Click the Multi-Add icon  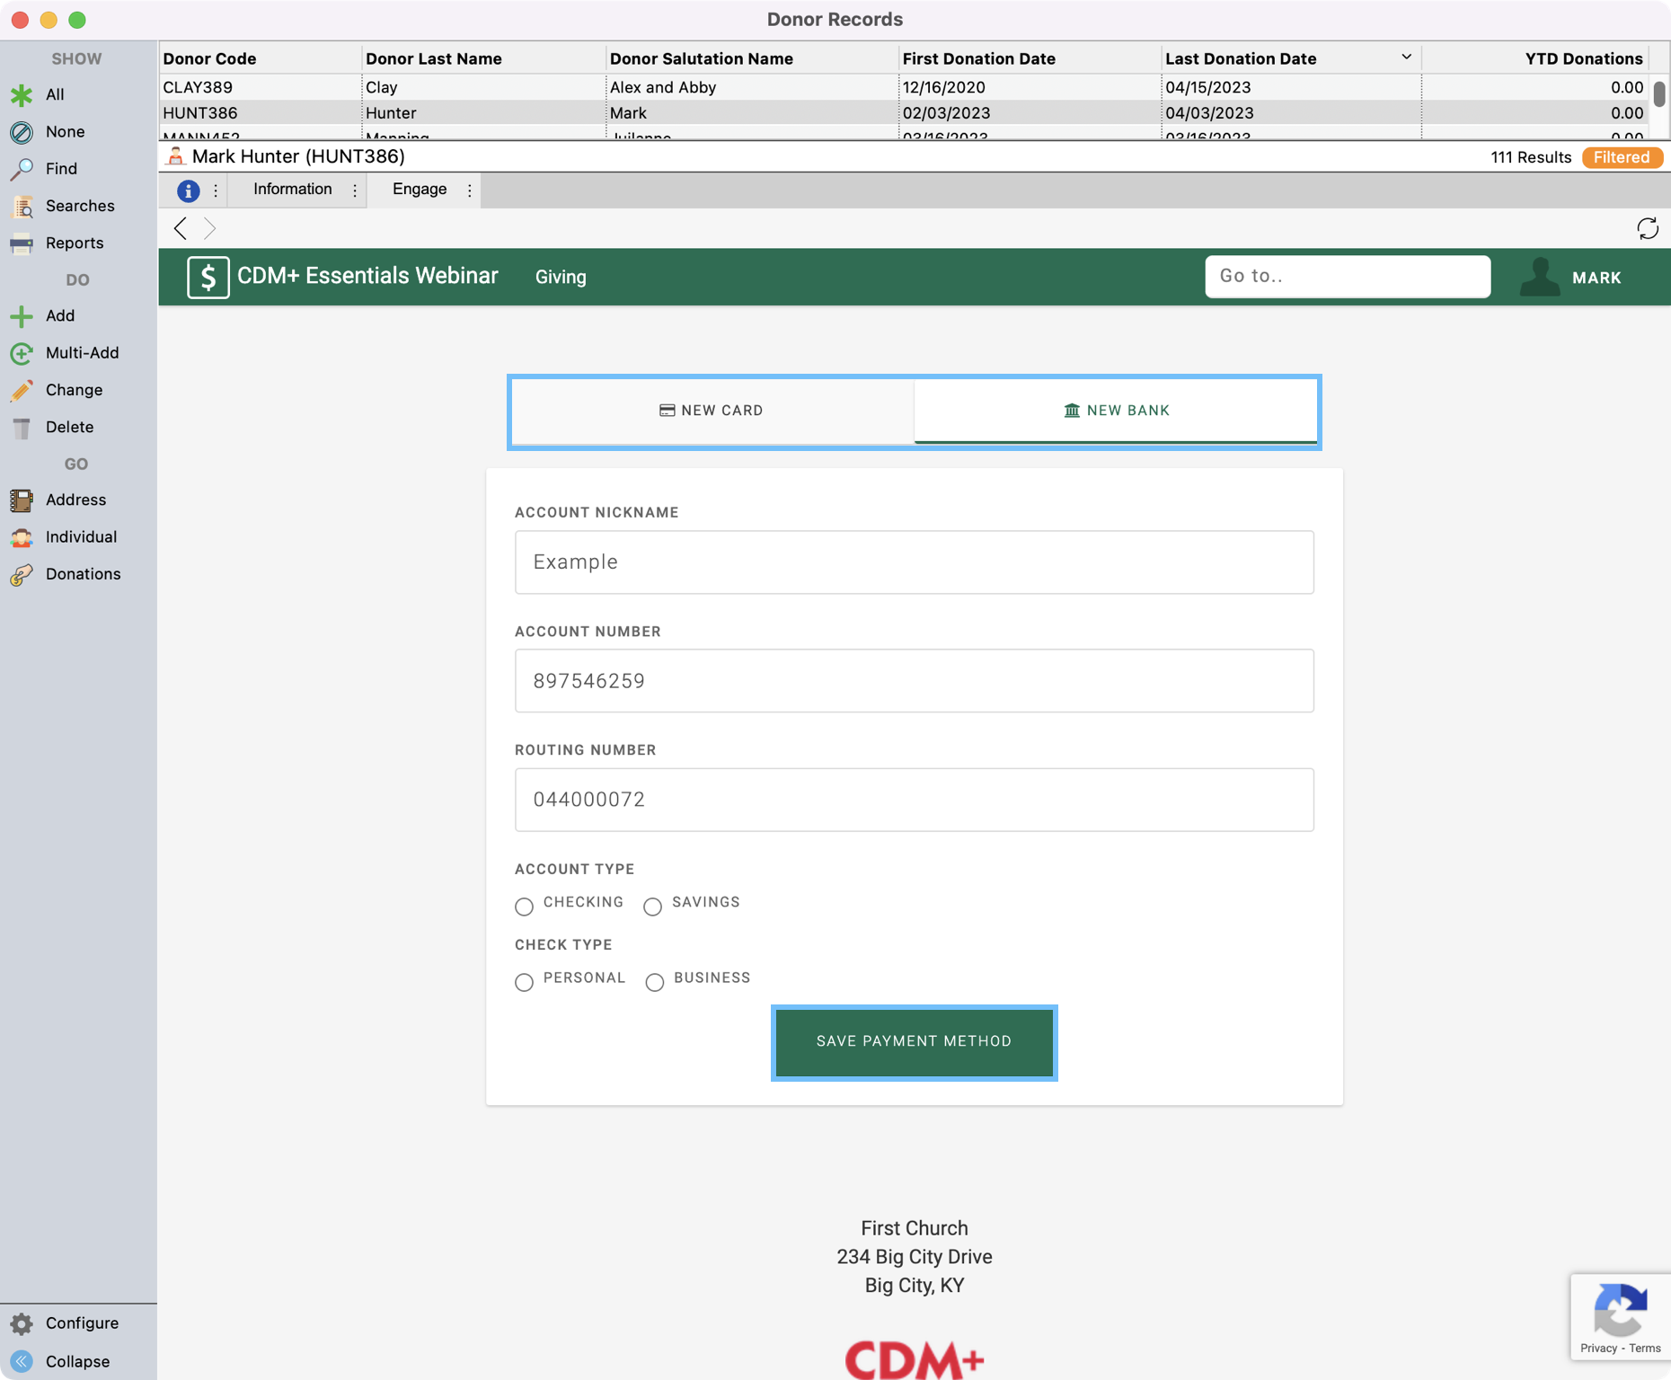22,353
